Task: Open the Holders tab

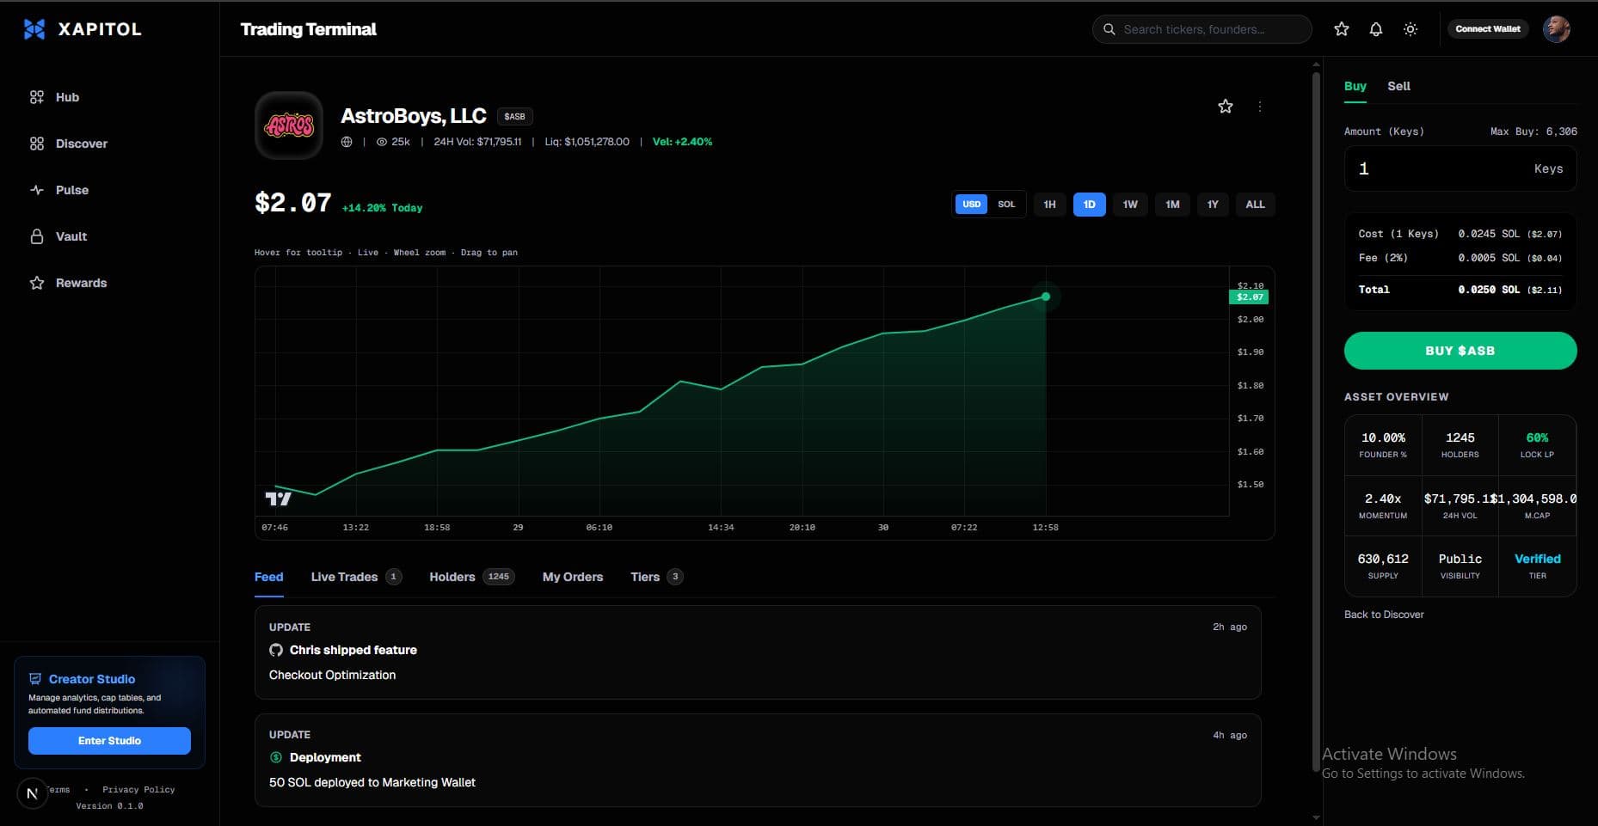Action: [x=452, y=577]
